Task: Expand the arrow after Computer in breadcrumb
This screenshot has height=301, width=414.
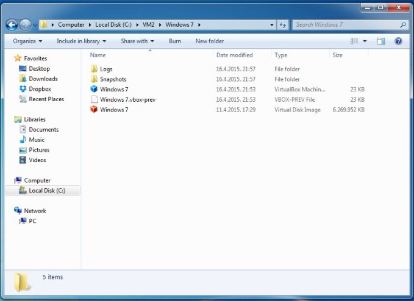Action: point(90,25)
